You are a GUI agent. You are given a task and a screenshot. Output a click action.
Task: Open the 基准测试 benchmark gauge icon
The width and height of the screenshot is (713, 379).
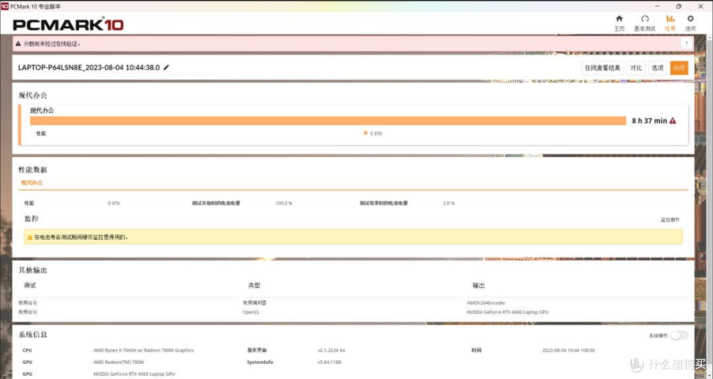point(645,19)
